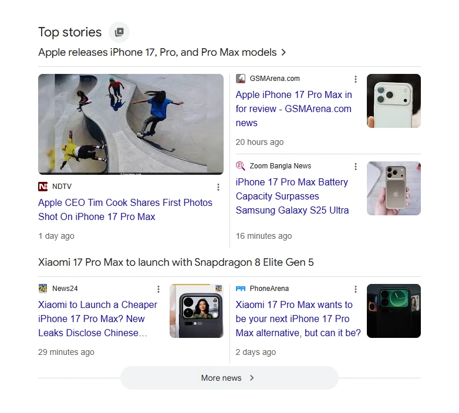Screen dimensions: 459x413
Task: Click the PhoneArena favicon
Action: coord(240,289)
